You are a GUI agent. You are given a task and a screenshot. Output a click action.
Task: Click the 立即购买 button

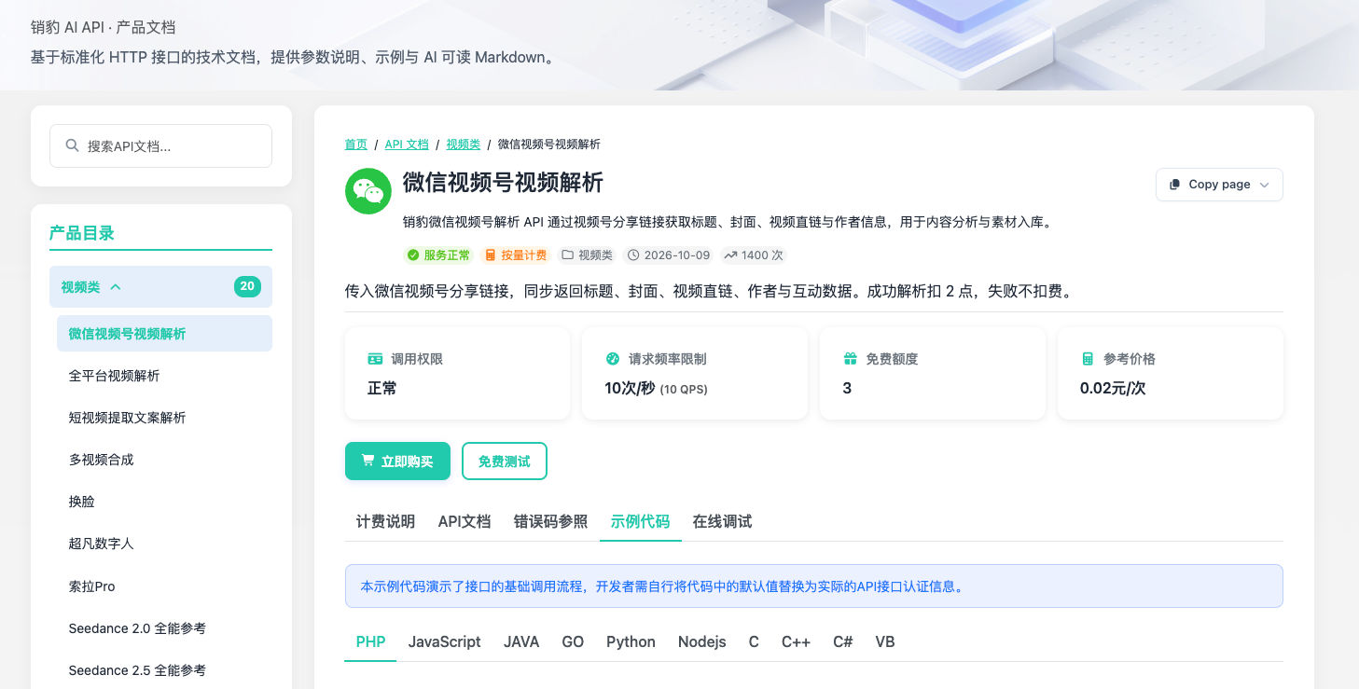(397, 461)
